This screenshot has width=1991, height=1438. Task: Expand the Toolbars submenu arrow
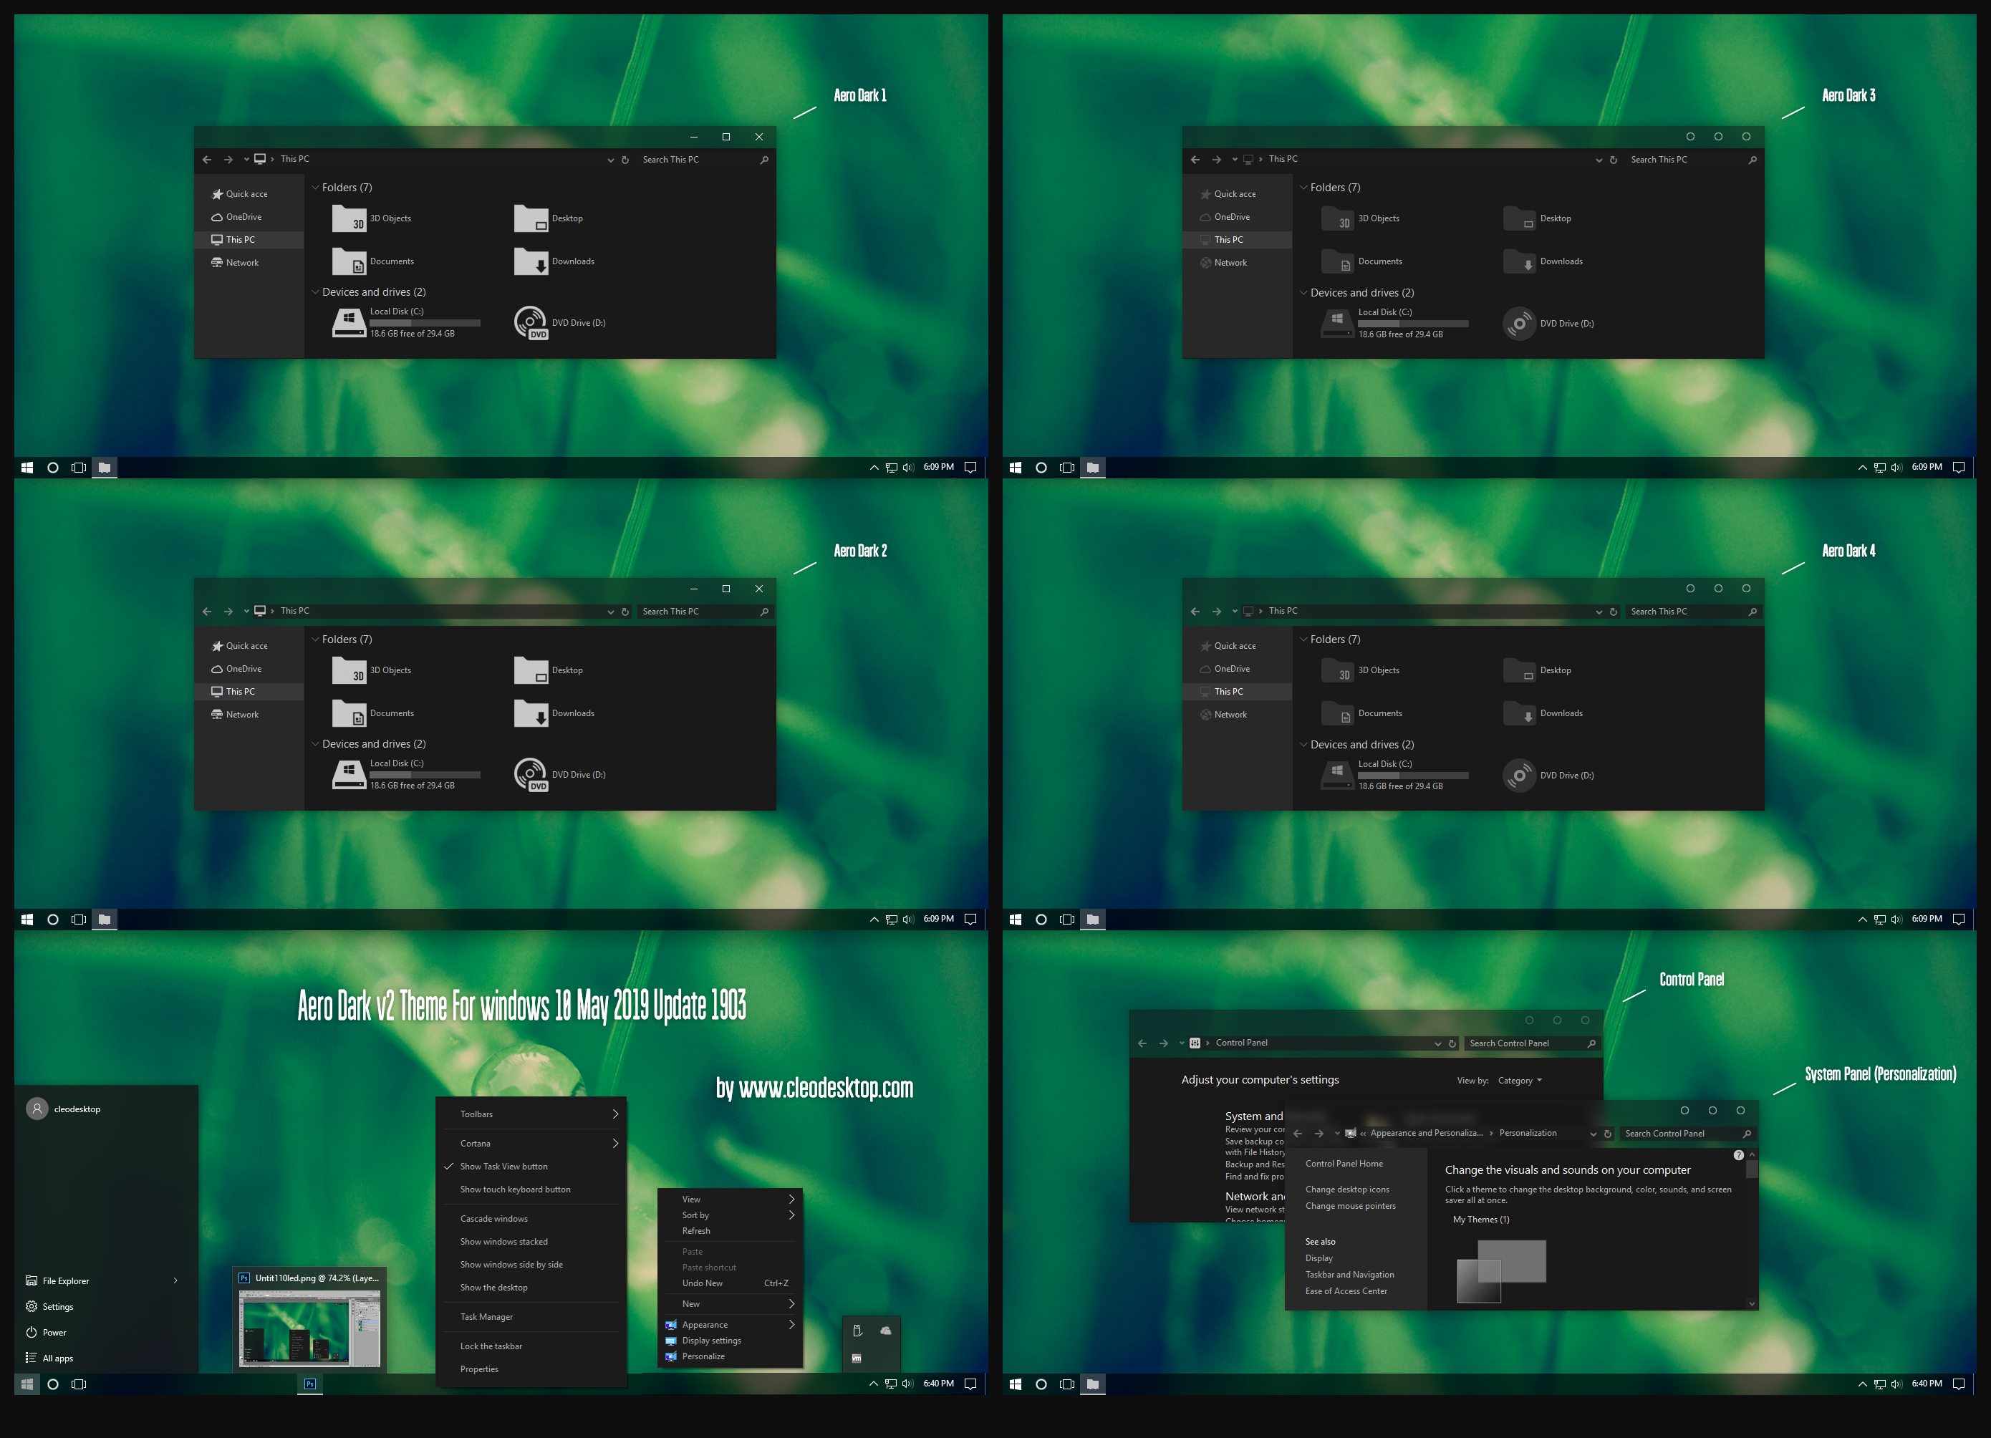614,1115
